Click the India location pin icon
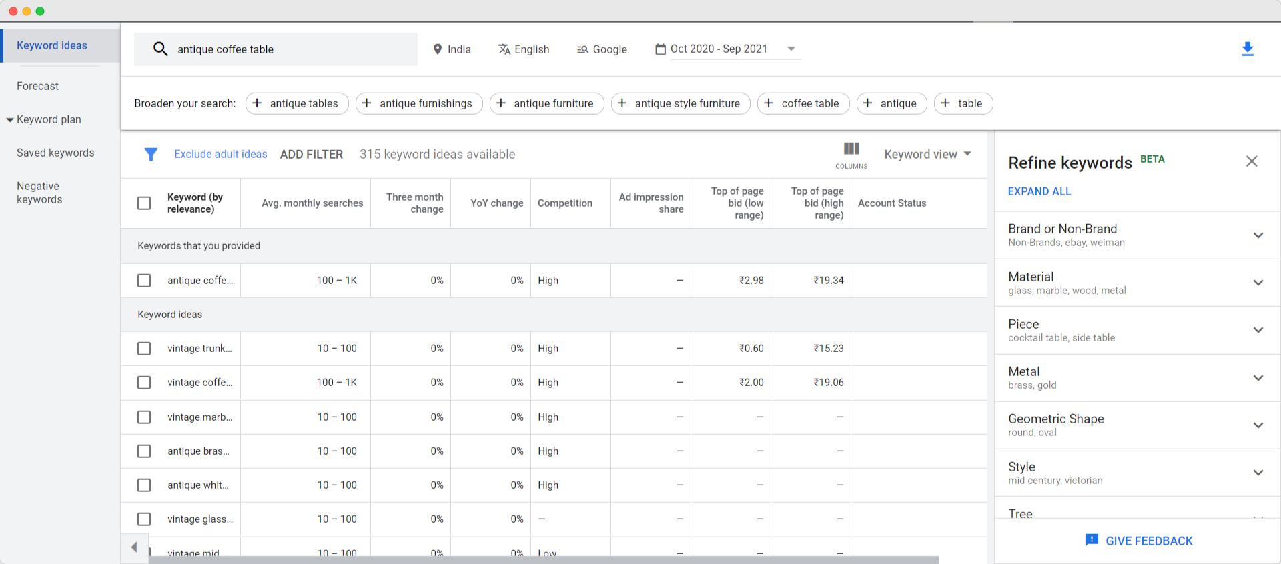This screenshot has width=1281, height=564. tap(438, 49)
